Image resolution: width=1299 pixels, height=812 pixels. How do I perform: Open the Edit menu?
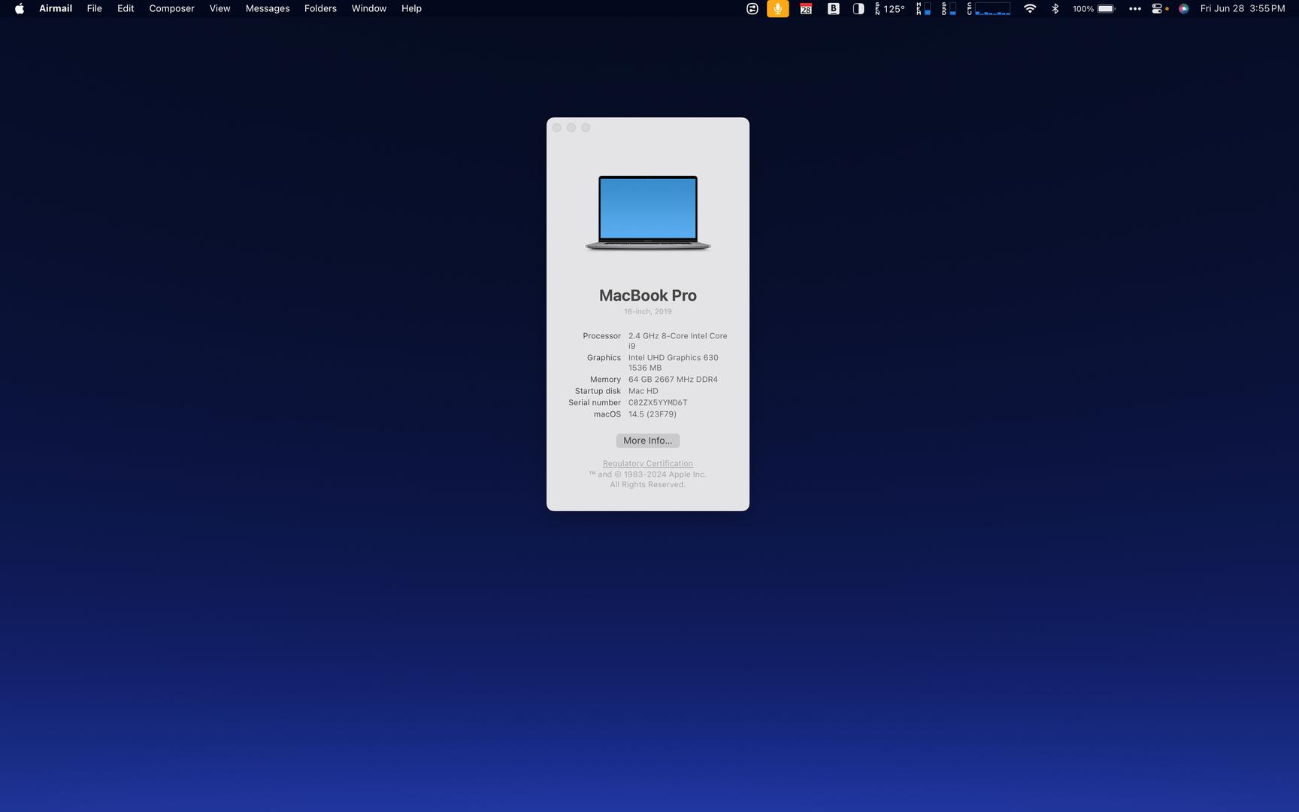(x=126, y=8)
